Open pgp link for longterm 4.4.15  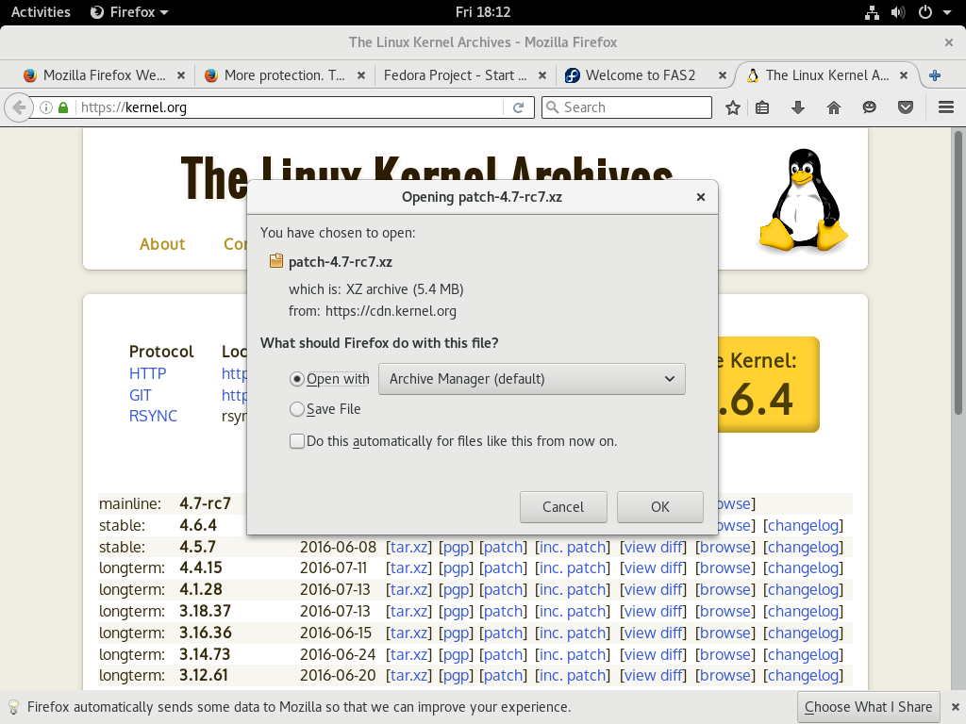456,568
